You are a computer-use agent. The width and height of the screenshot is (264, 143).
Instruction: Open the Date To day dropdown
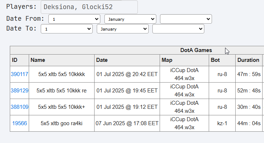tap(67, 29)
